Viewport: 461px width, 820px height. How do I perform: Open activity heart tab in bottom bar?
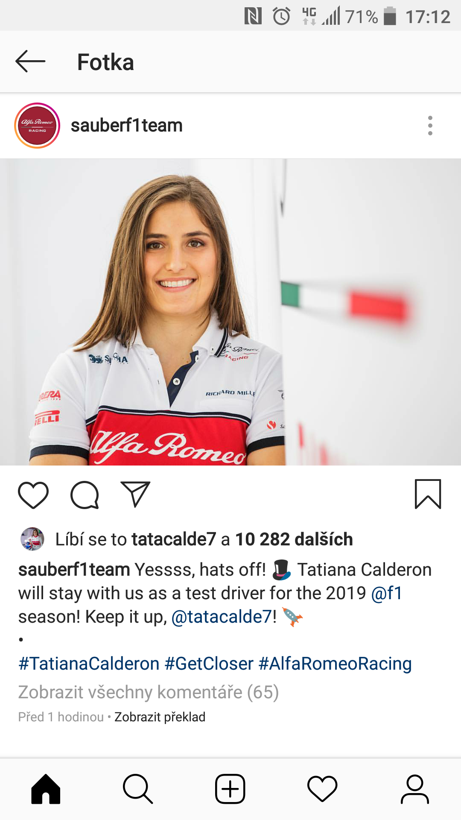[x=322, y=789]
